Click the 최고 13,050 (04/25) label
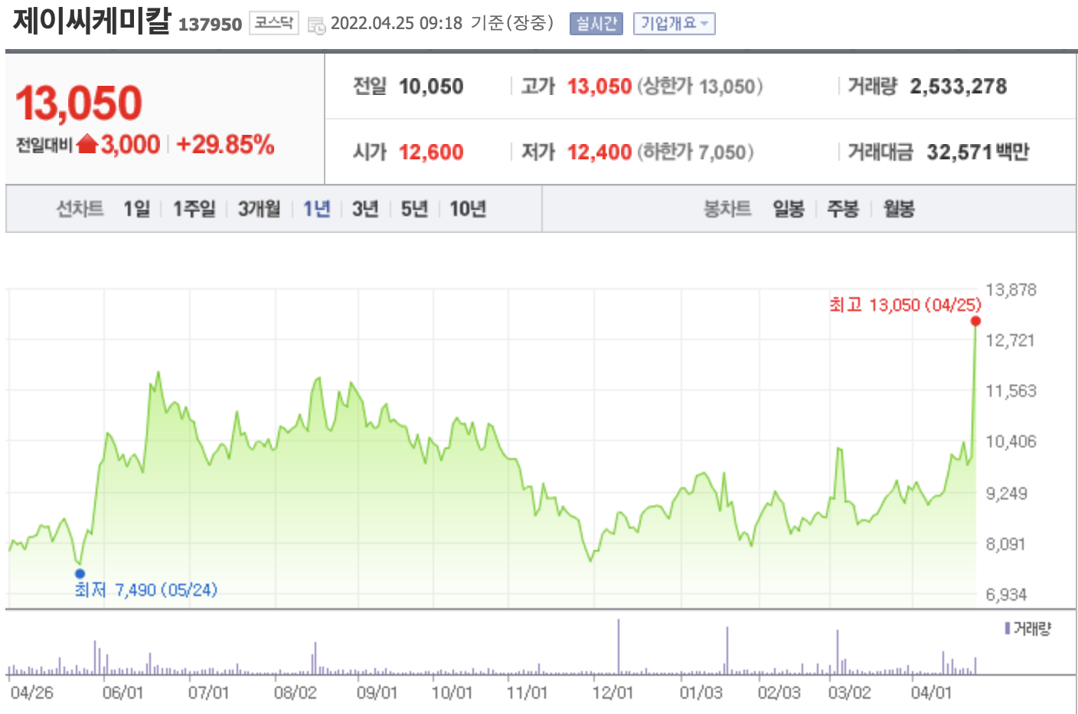 click(x=905, y=305)
